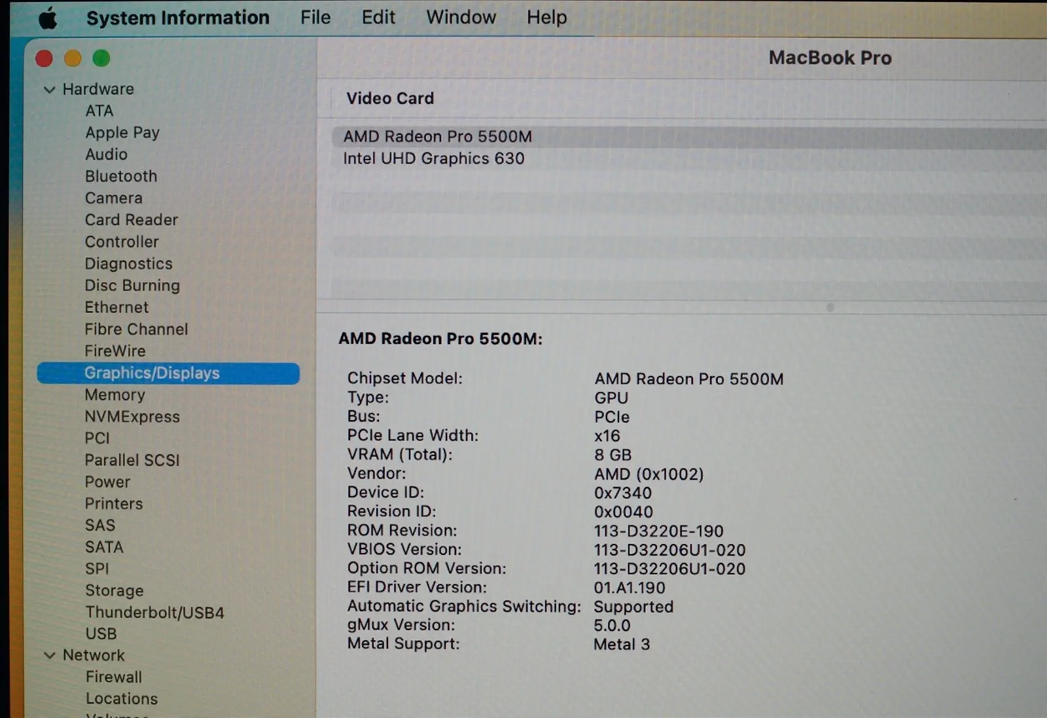Select Power in the sidebar
This screenshot has height=718, width=1047.
(107, 482)
